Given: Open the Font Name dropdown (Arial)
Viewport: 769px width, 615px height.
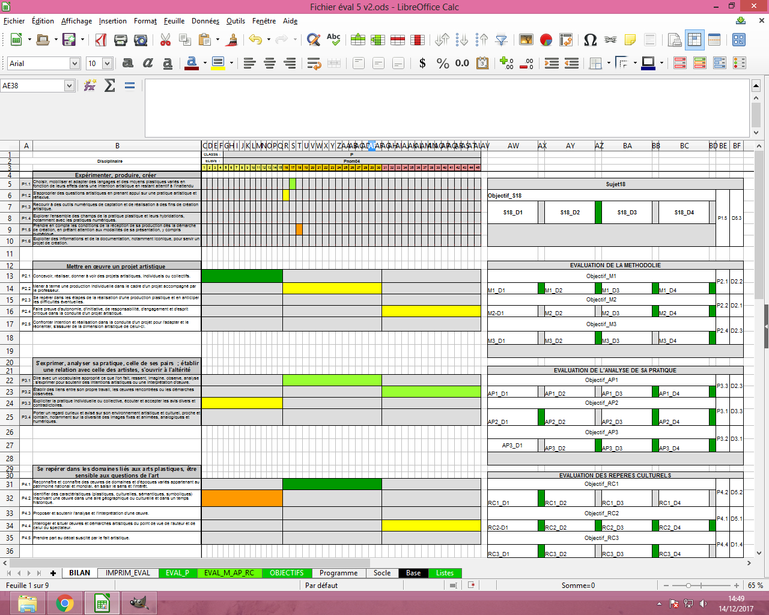Looking at the screenshot, I should pyautogui.click(x=74, y=63).
